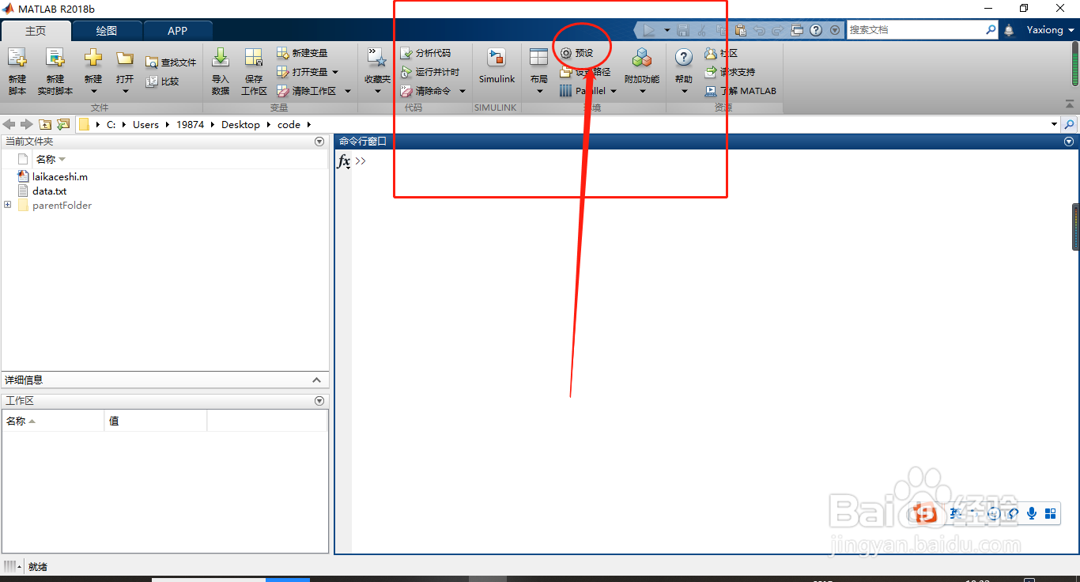Click the 查找文件 (Find Files) button
The image size is (1080, 582).
tap(170, 62)
